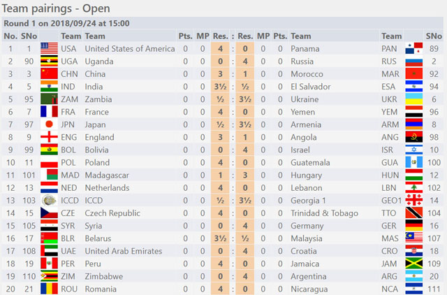Image resolution: width=447 pixels, height=295 pixels.
Task: Click the Georgia 1 flag icon
Action: click(x=414, y=201)
